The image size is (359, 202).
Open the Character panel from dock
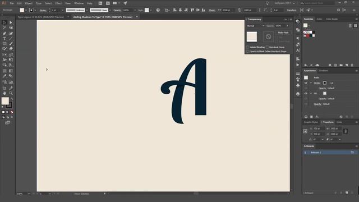[x=298, y=50]
